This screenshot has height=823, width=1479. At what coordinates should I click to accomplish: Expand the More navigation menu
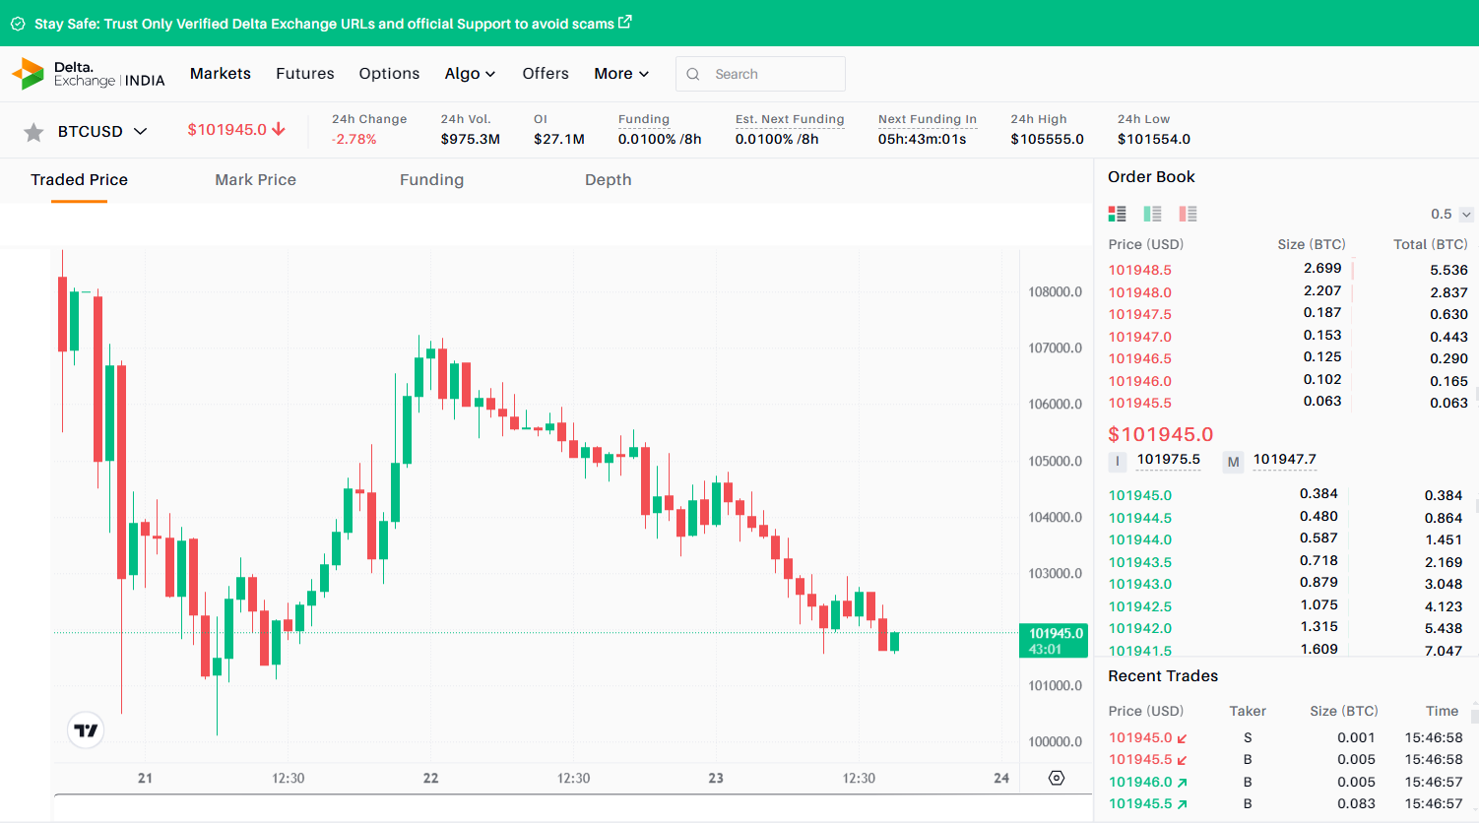[x=621, y=74]
